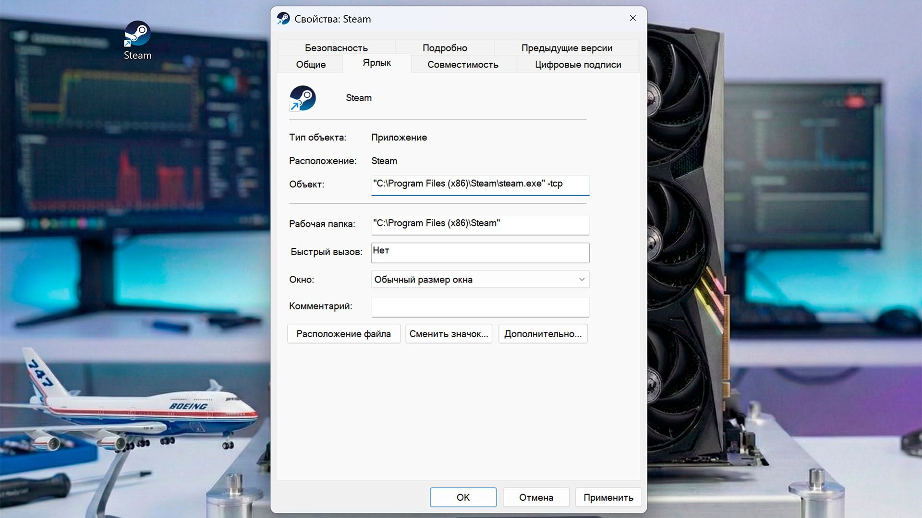The height and width of the screenshot is (518, 922).
Task: Click the Рабочая папка input field
Action: tap(479, 224)
